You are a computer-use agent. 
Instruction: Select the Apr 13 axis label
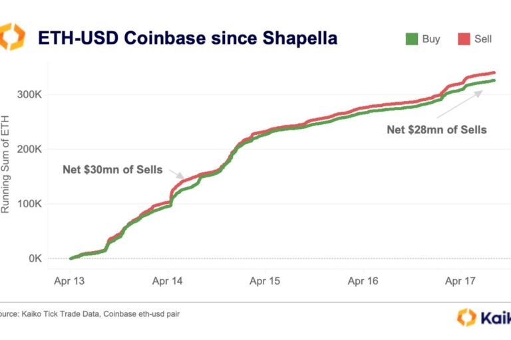click(x=69, y=281)
